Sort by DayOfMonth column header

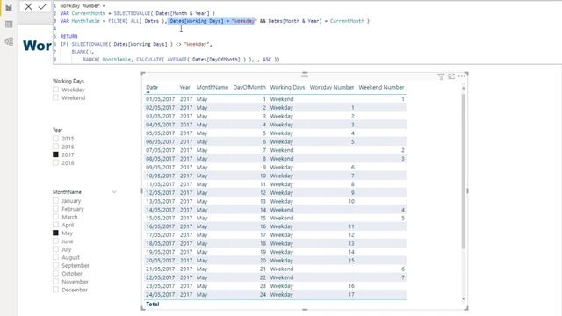(249, 87)
